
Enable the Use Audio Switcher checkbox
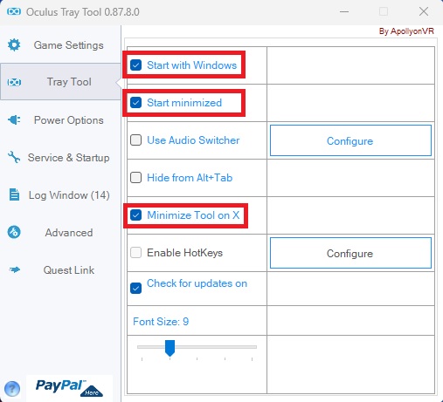pos(135,140)
